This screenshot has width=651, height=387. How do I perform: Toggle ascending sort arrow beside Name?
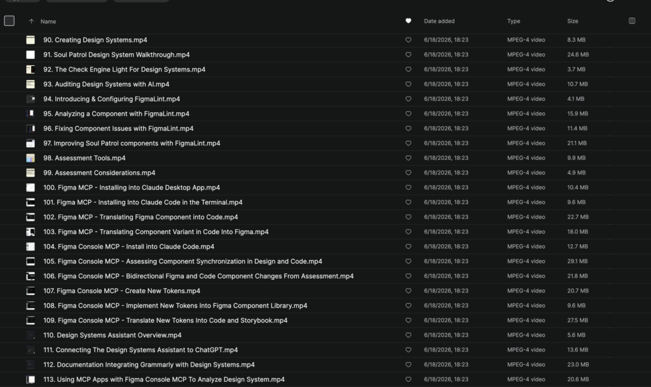(31, 21)
